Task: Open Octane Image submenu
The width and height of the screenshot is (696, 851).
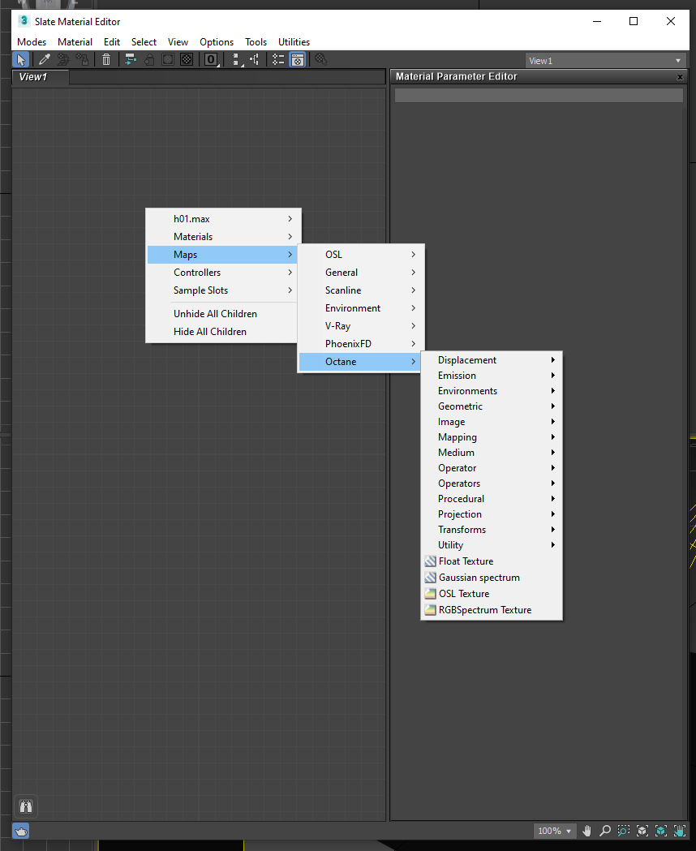Action: tap(492, 422)
